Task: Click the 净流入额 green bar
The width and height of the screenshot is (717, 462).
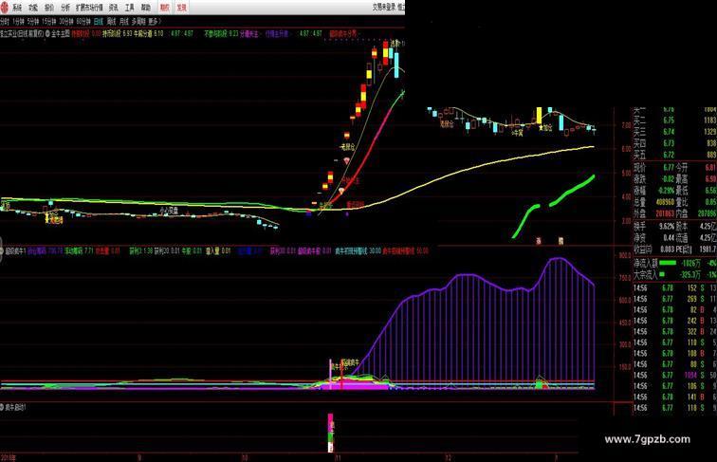Action: (x=667, y=263)
